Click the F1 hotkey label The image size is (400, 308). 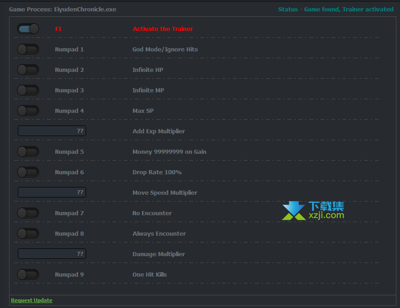coord(58,29)
